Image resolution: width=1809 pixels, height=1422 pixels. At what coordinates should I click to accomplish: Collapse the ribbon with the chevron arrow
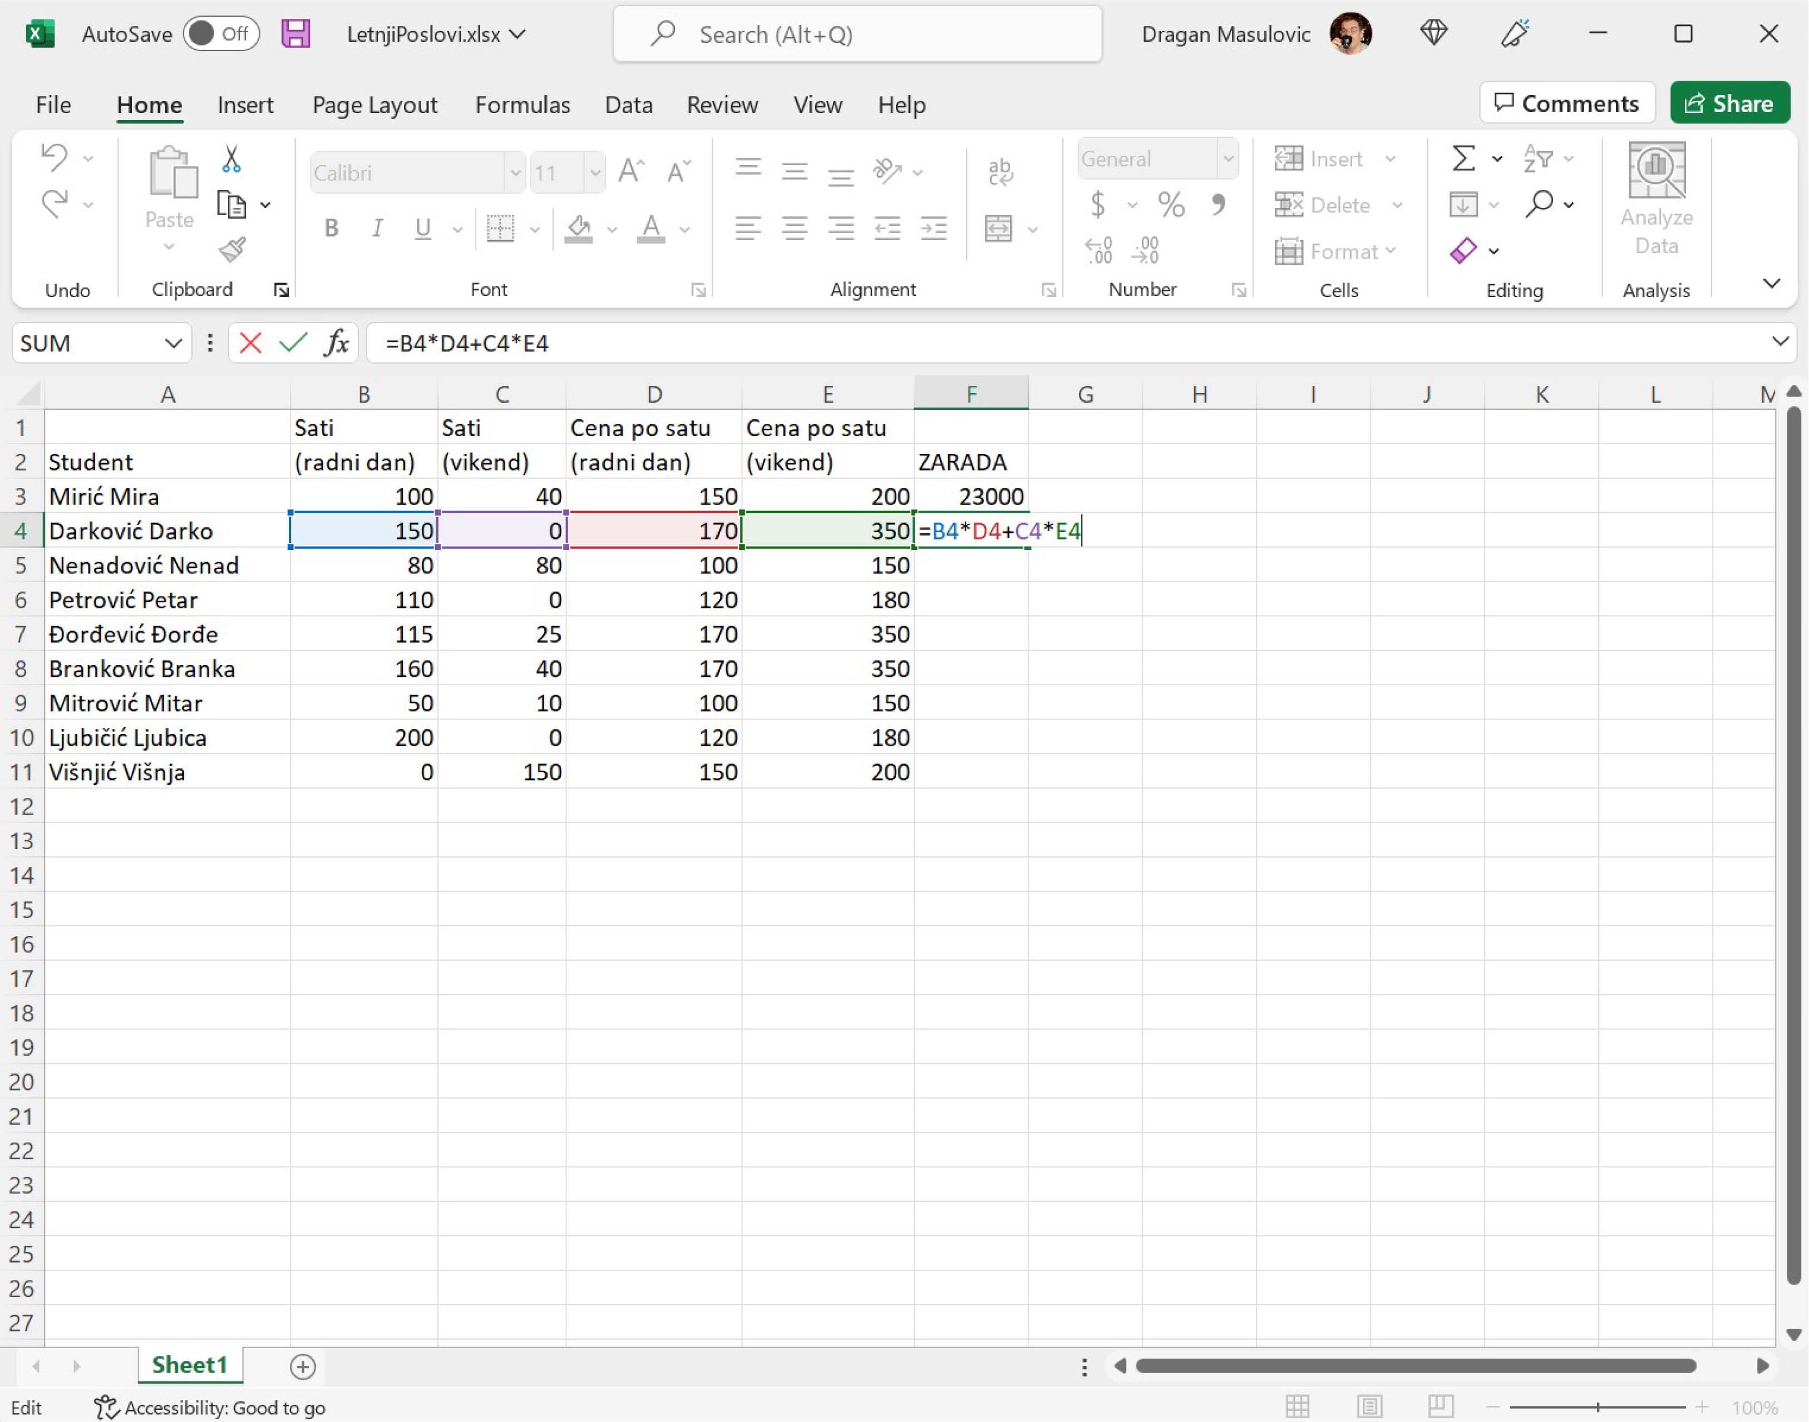(1772, 284)
